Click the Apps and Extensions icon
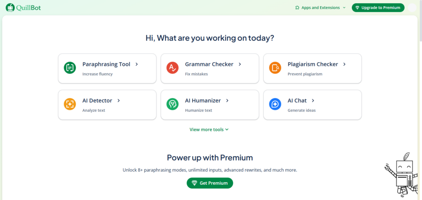This screenshot has width=422, height=200. [x=297, y=7]
